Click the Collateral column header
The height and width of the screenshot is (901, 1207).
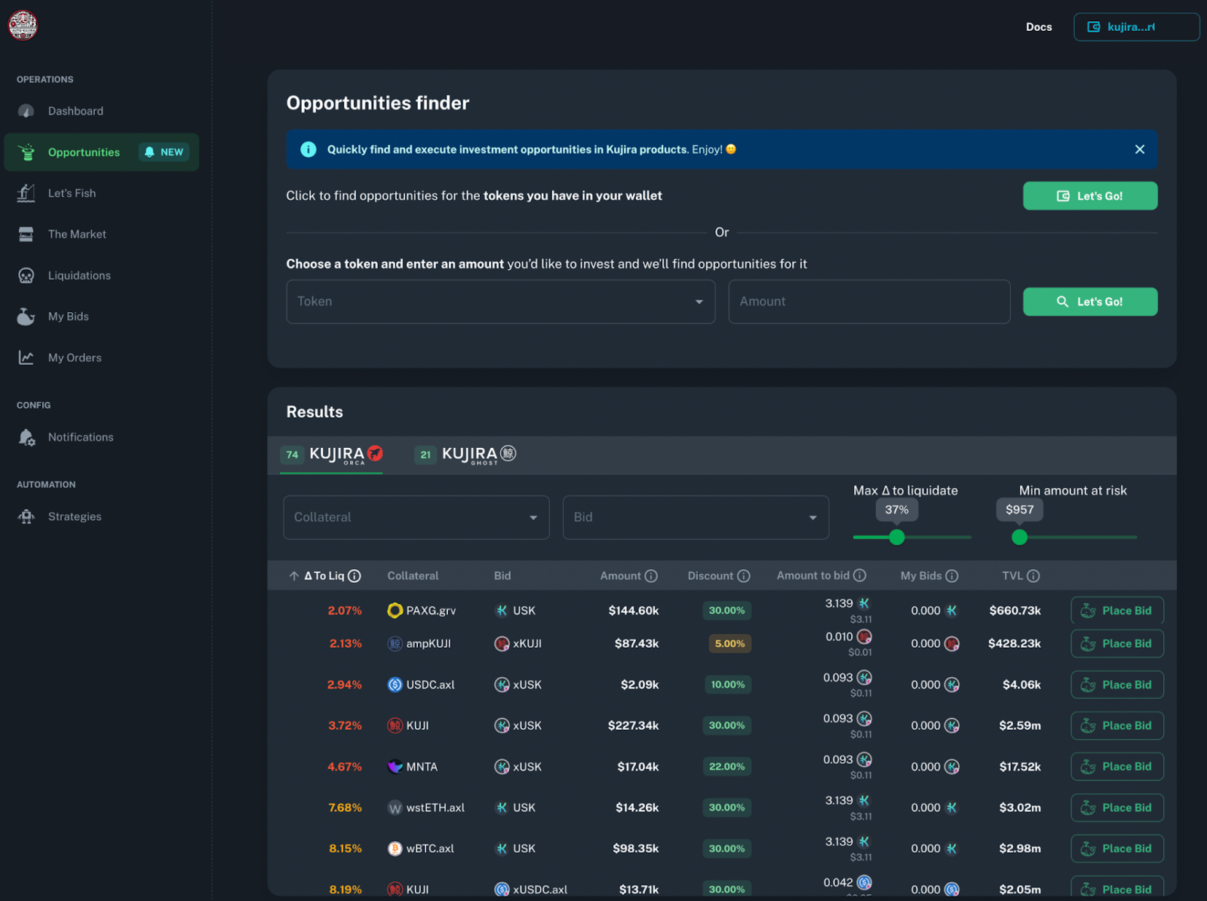[x=413, y=576]
